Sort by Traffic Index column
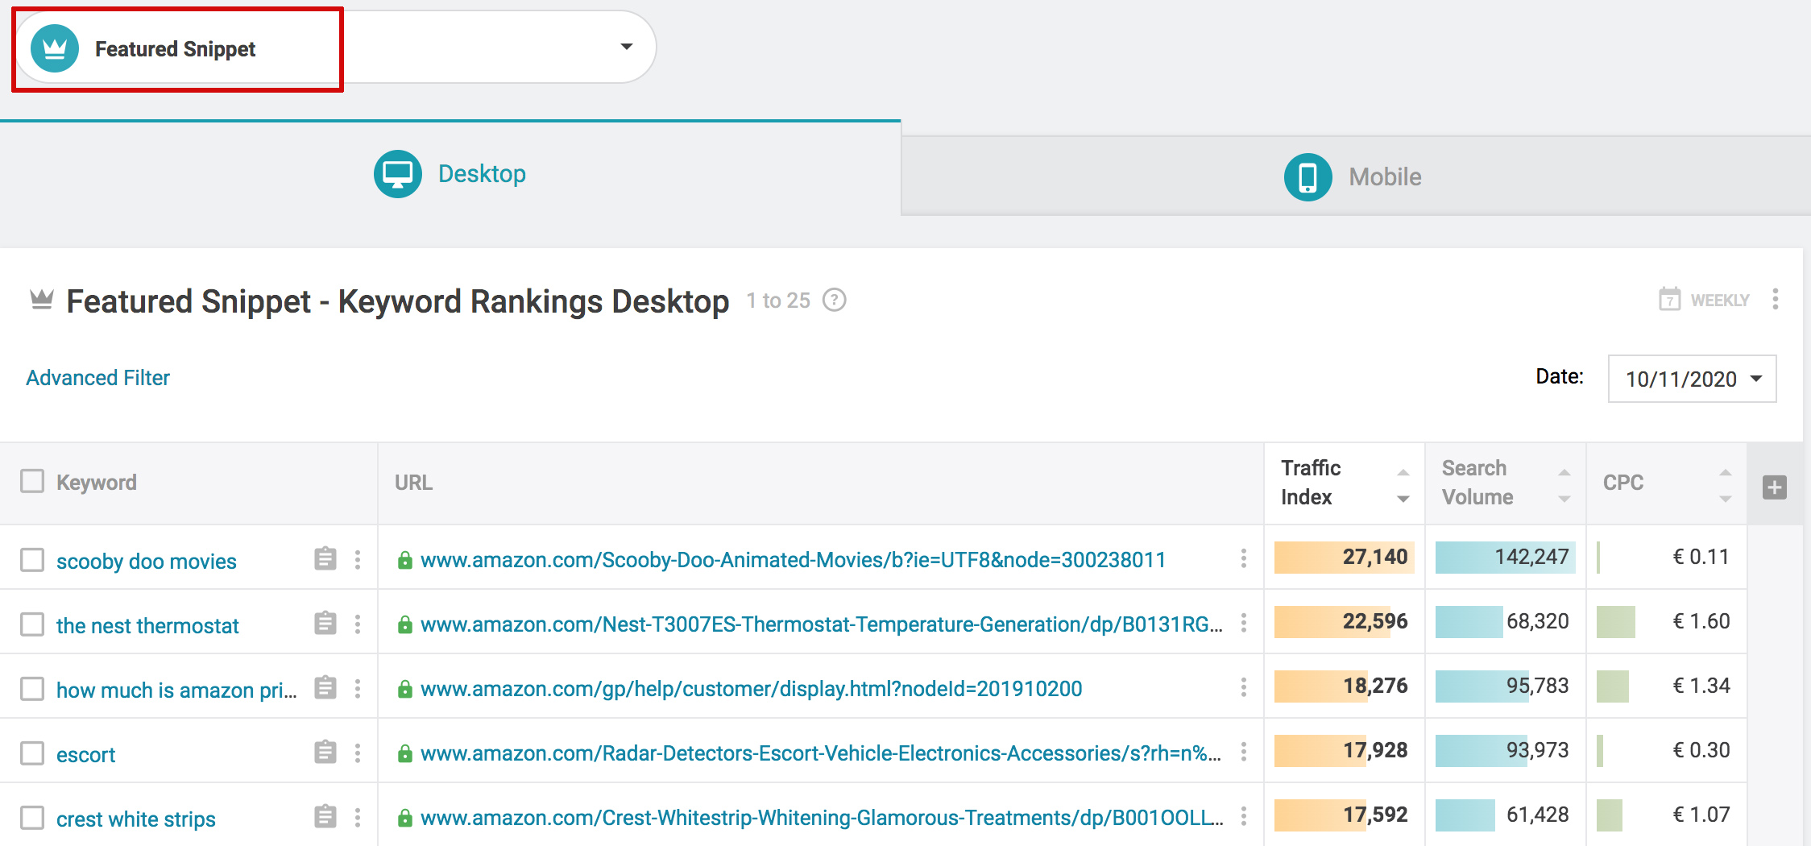 [1344, 483]
